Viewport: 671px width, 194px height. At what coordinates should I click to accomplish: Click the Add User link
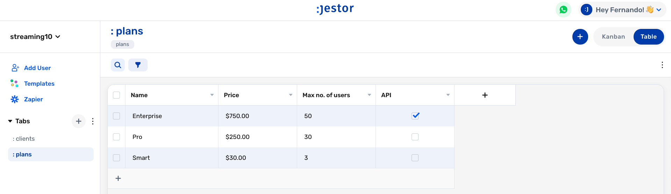[x=37, y=68]
